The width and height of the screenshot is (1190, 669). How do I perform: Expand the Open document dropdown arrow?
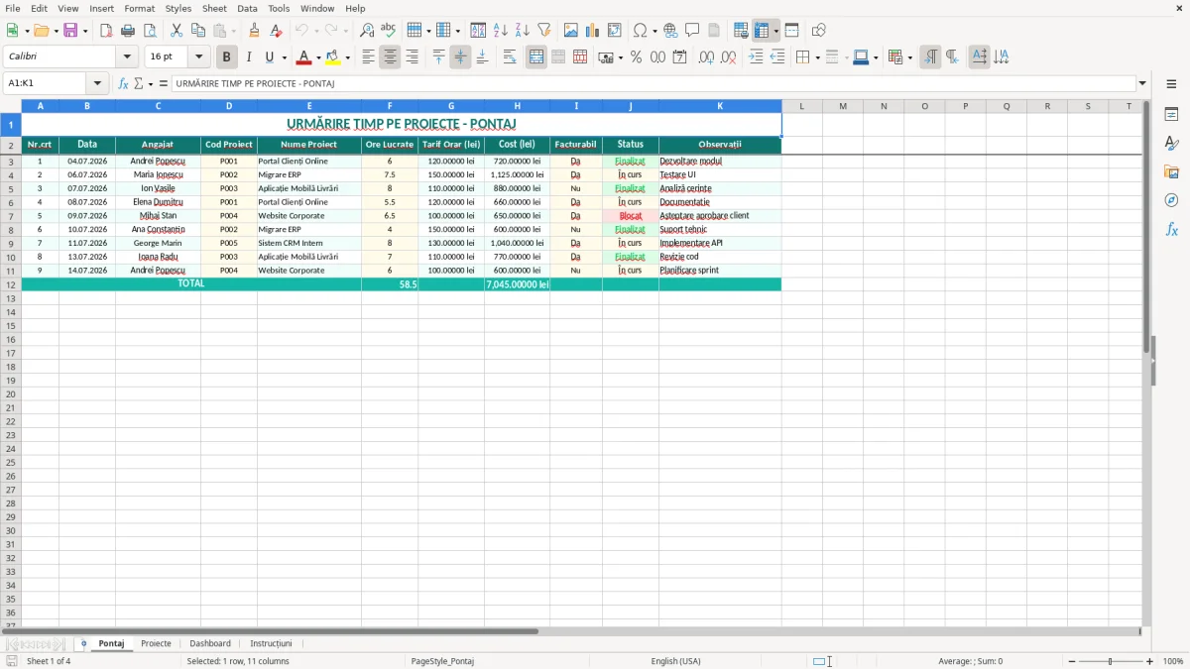pos(57,31)
